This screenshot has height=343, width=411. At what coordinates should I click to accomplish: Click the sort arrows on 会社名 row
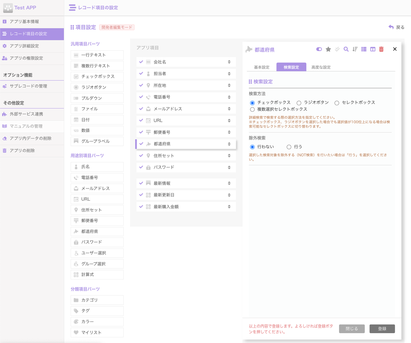(x=229, y=62)
